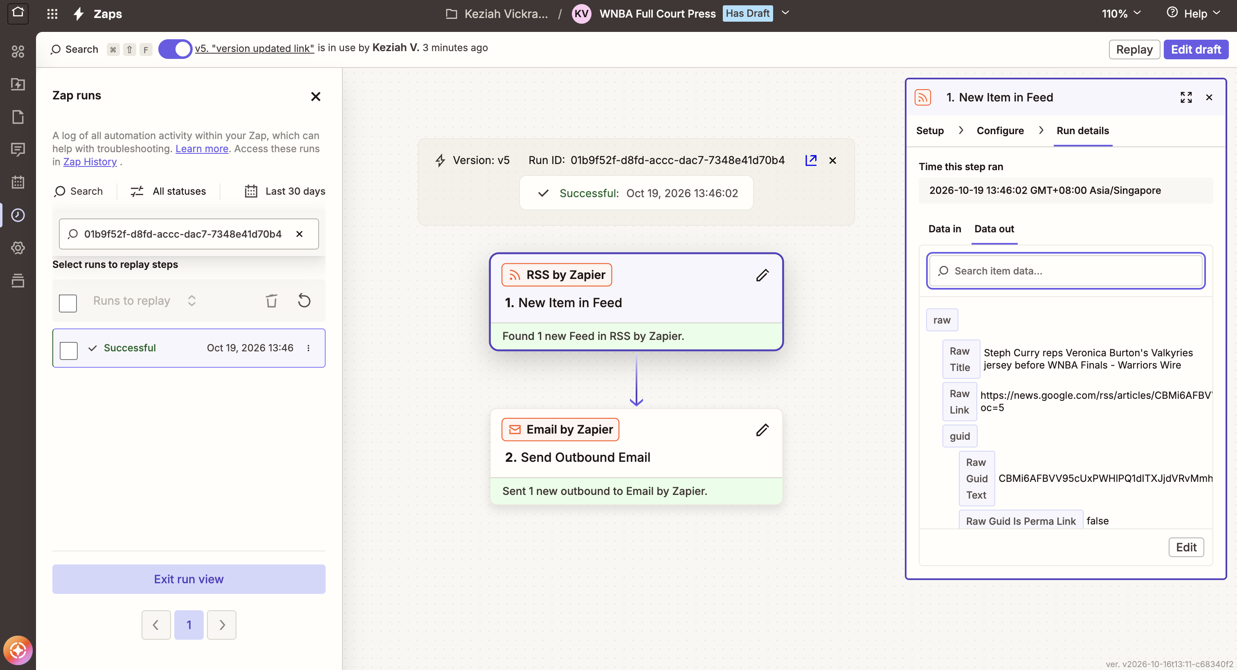Open the 110% zoom dropdown

pyautogui.click(x=1121, y=13)
